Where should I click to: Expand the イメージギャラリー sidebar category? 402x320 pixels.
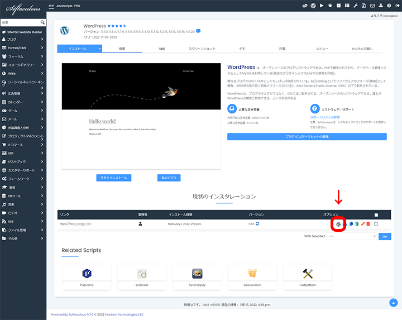22,65
